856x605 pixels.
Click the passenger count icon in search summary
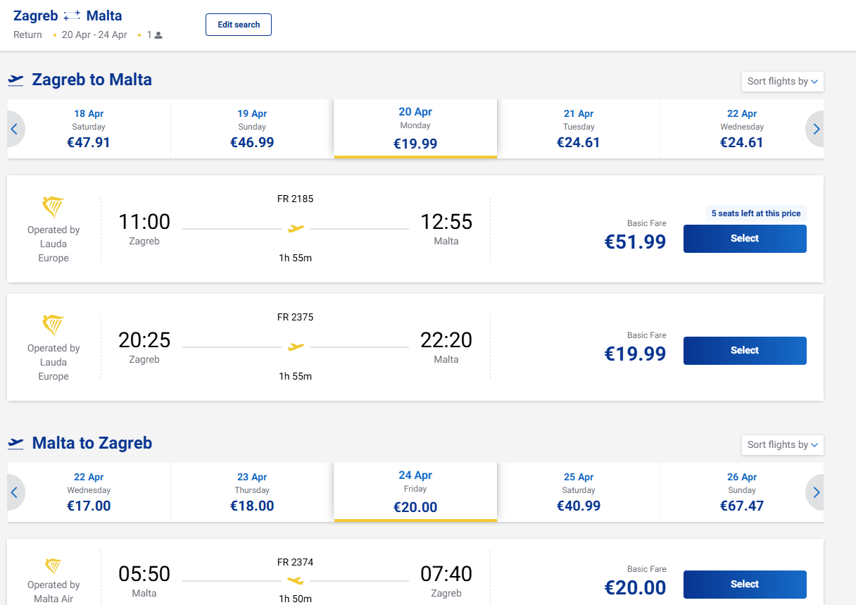[158, 35]
